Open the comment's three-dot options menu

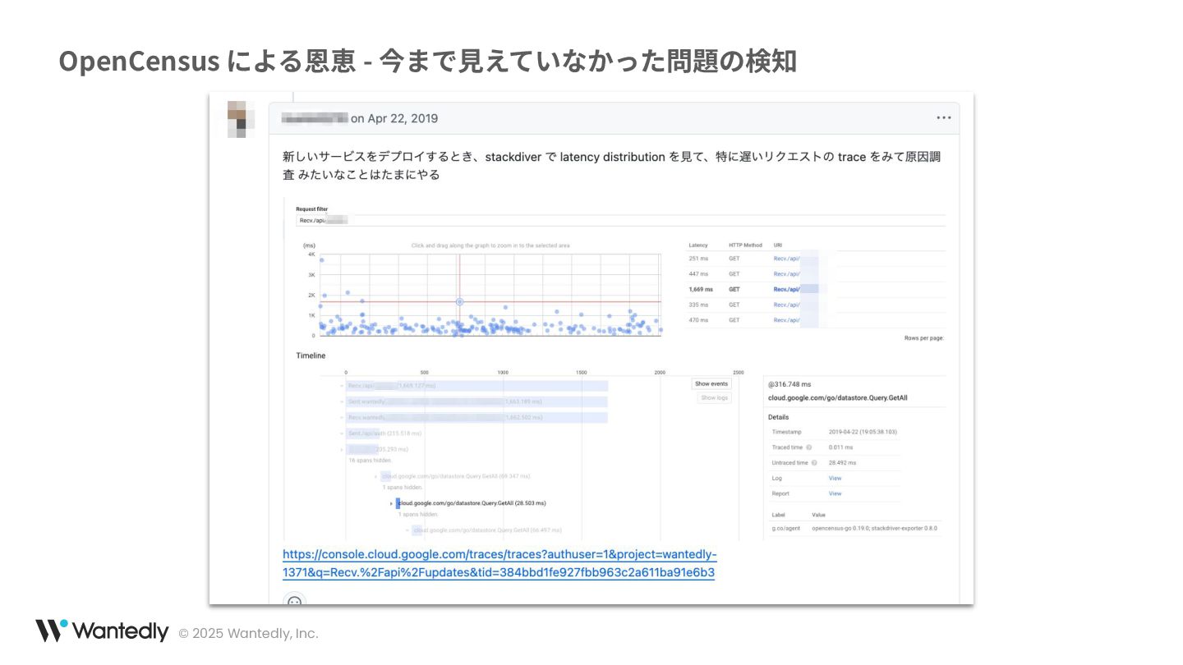[x=944, y=118]
